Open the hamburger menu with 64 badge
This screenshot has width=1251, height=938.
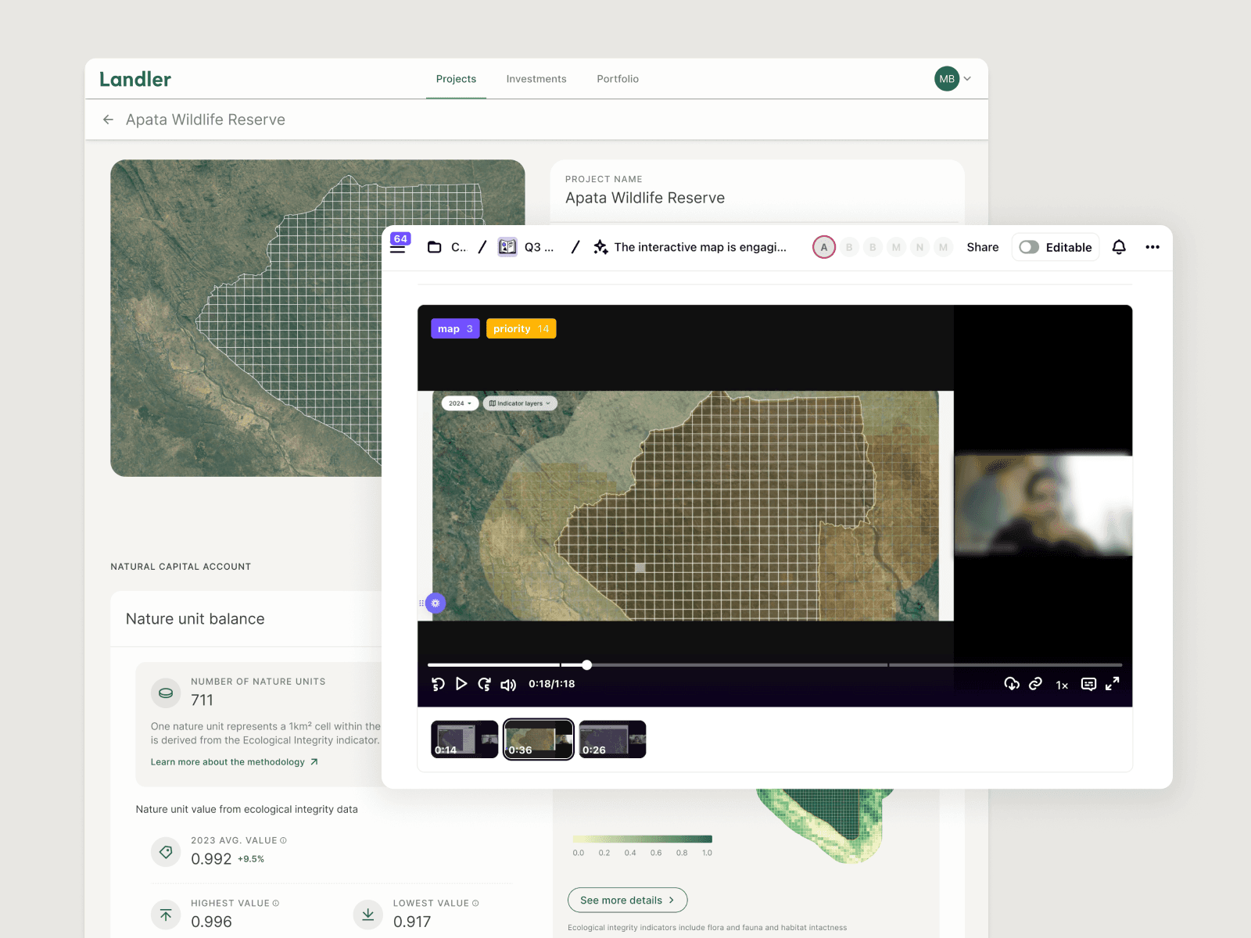tap(399, 245)
